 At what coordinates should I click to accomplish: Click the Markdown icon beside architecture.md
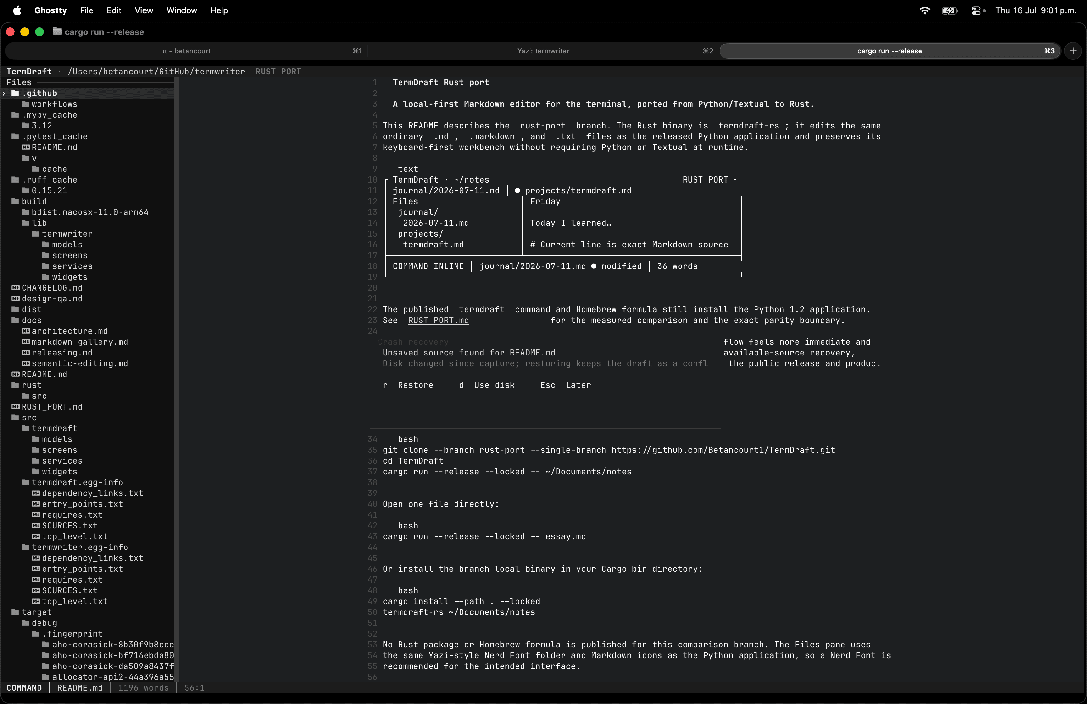pyautogui.click(x=25, y=331)
